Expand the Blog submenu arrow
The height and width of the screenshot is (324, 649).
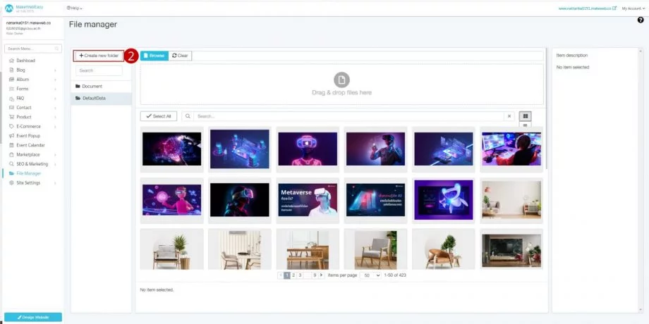coord(55,70)
